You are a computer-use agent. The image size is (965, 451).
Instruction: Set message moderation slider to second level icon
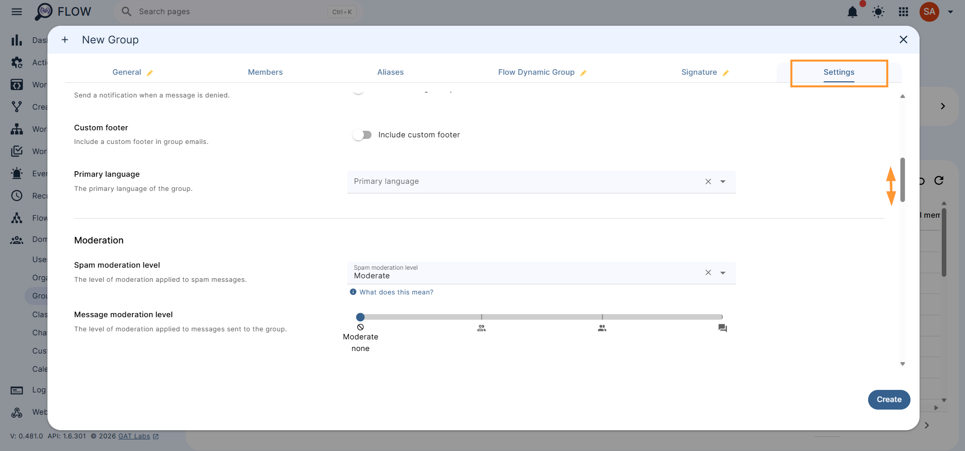[481, 328]
